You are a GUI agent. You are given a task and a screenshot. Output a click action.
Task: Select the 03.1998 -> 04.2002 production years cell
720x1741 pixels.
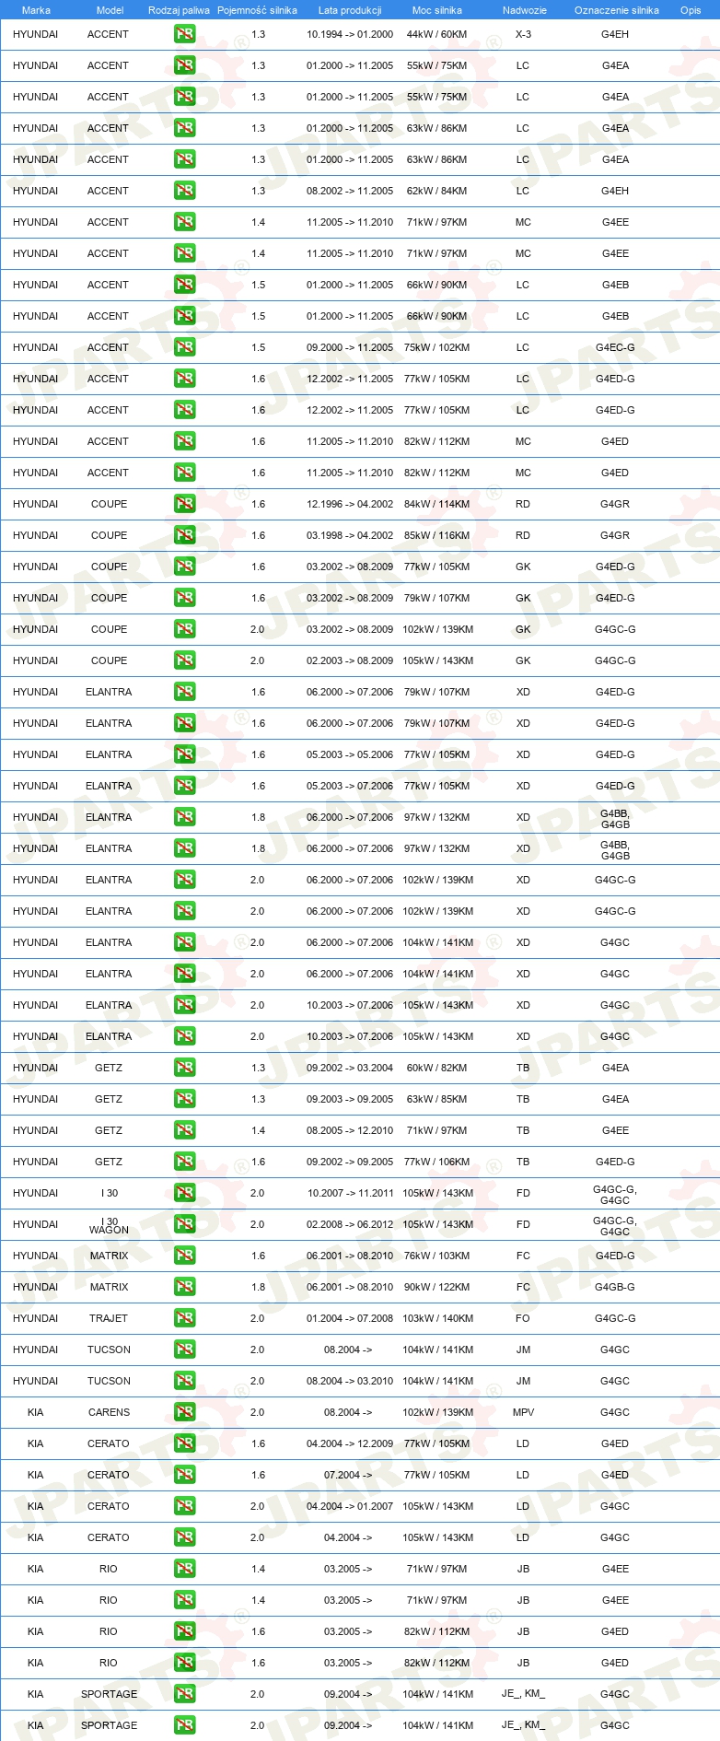point(350,535)
